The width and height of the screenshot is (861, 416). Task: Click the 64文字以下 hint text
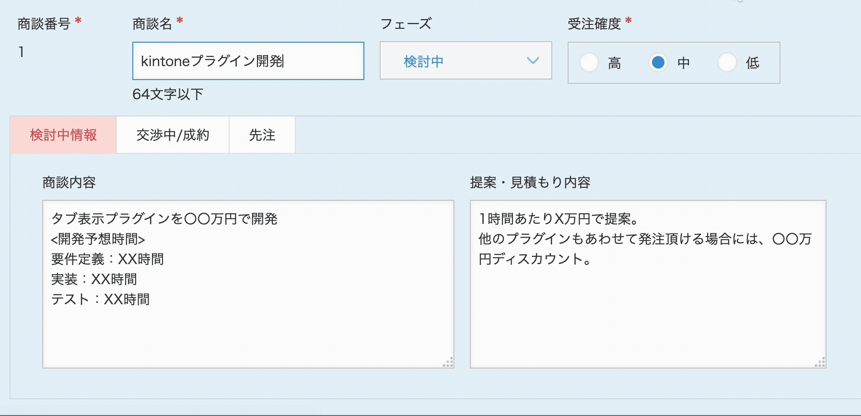[168, 94]
